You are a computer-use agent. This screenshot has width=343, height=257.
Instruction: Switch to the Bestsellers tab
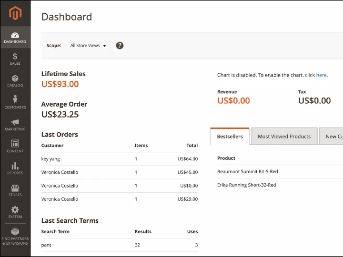point(230,137)
